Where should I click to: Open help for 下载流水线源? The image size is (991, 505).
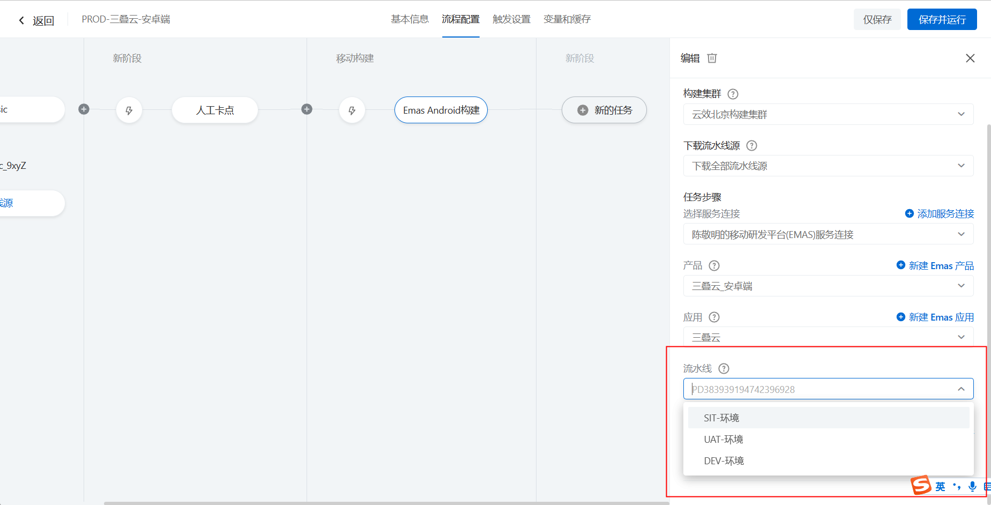coord(752,145)
